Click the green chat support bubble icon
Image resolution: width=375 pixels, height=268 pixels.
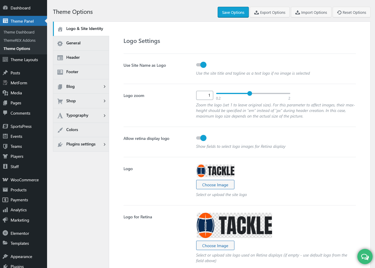click(365, 257)
